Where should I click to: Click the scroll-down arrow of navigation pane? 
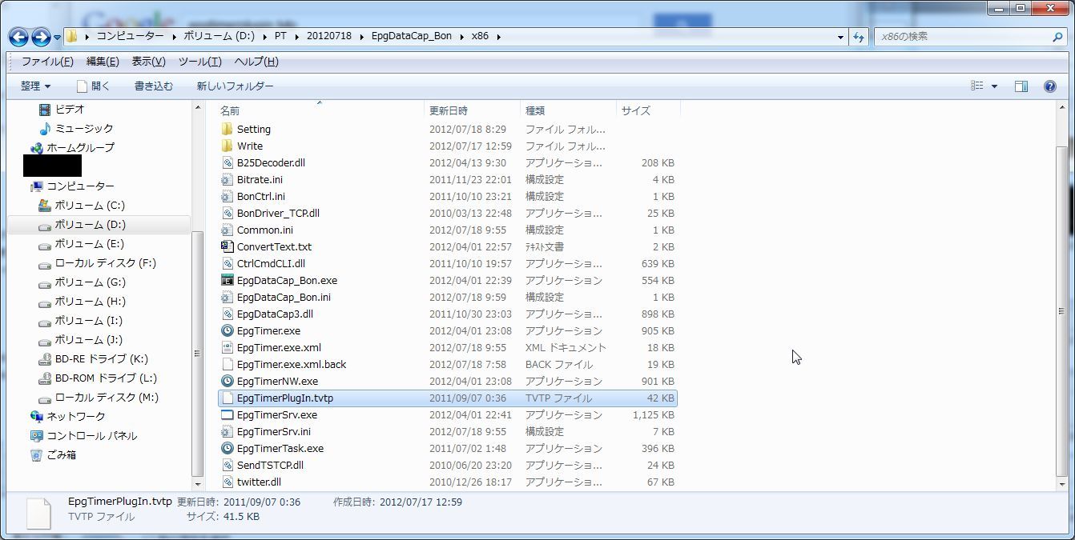(198, 484)
